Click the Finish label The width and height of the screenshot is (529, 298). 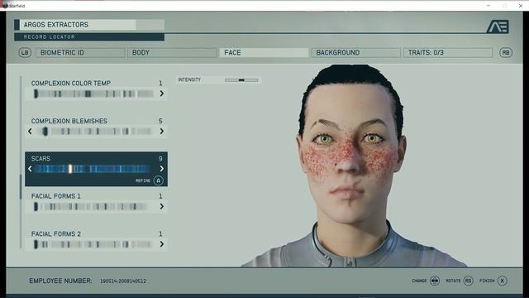[x=487, y=281]
